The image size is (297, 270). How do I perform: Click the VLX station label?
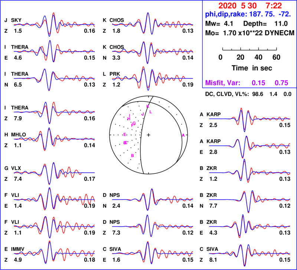click(16, 168)
